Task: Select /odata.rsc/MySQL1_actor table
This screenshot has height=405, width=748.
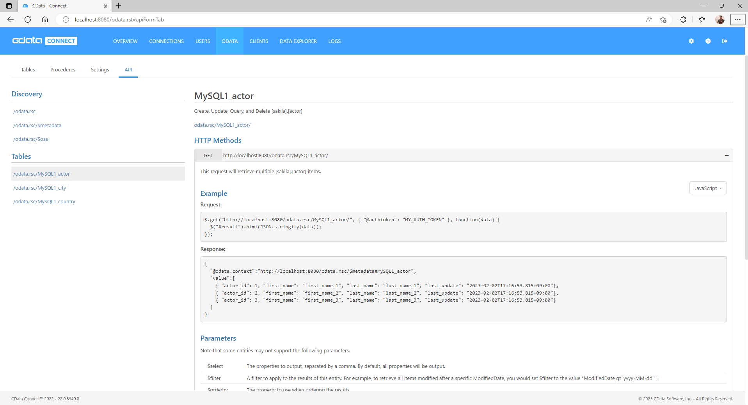Action: 98,174
